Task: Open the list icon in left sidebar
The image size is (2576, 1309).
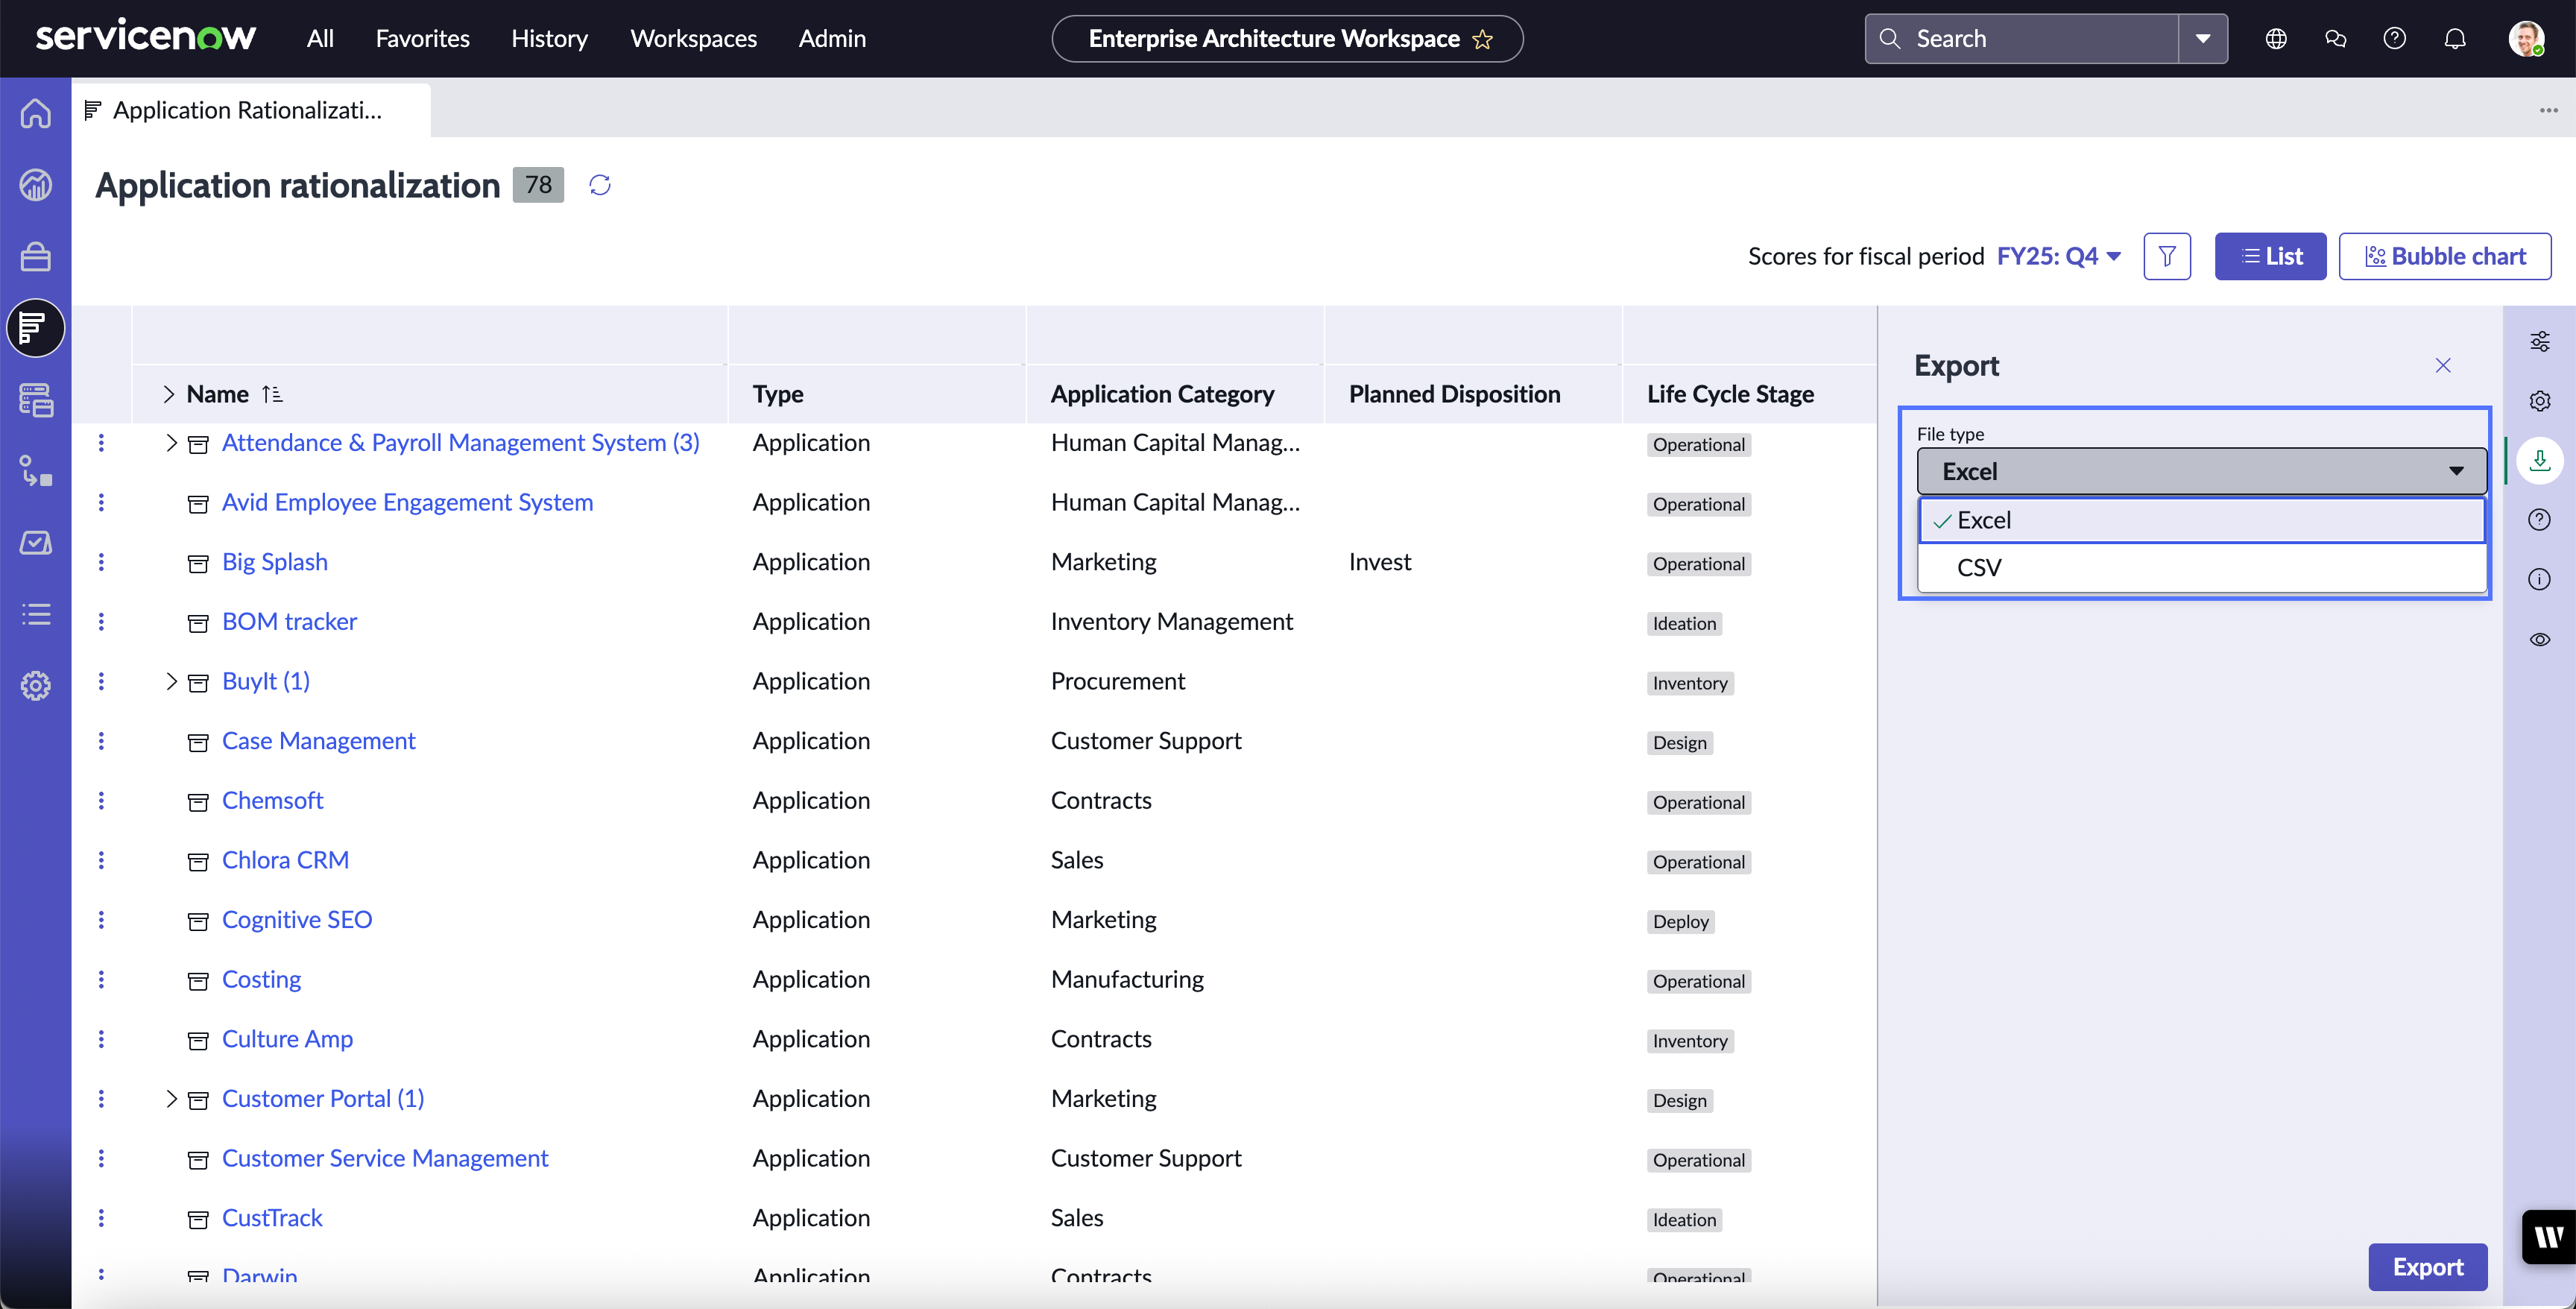Action: [x=36, y=614]
